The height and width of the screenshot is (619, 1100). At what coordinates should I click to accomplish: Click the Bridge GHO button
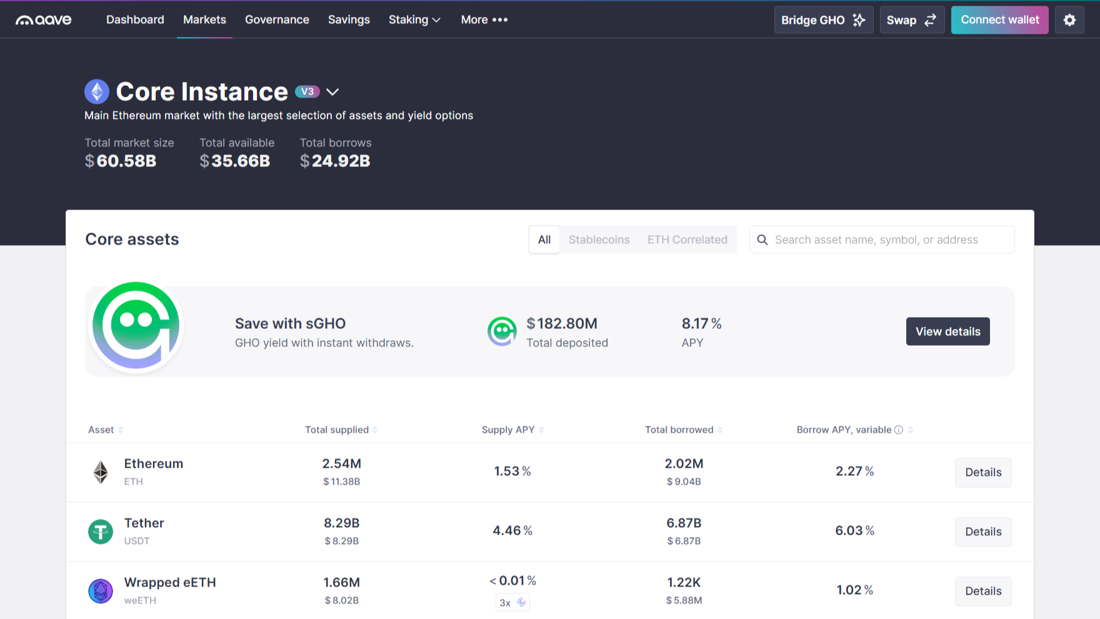click(824, 20)
